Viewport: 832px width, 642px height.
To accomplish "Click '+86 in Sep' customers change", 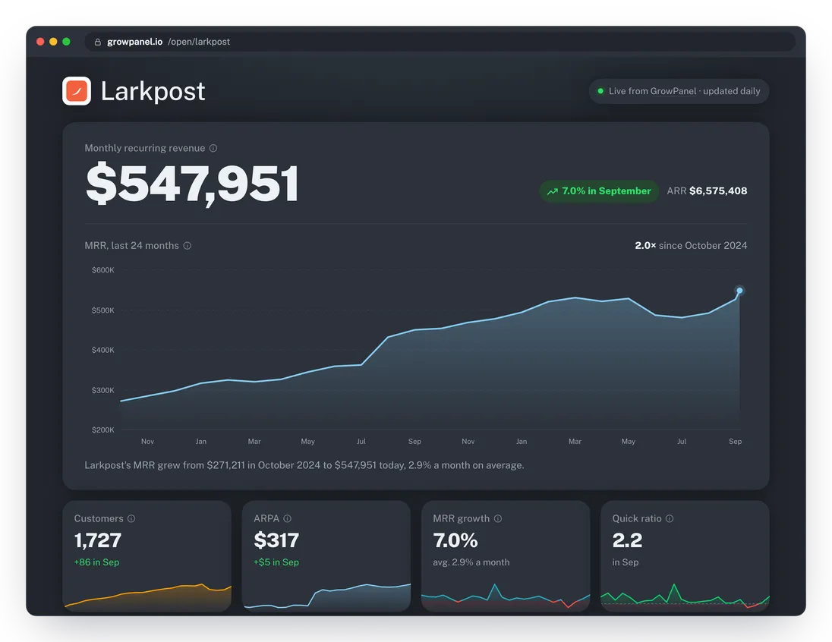I will tap(96, 562).
